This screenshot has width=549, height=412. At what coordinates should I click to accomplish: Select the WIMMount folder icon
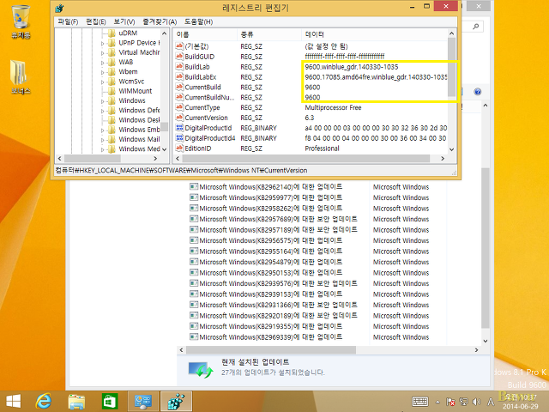(112, 91)
